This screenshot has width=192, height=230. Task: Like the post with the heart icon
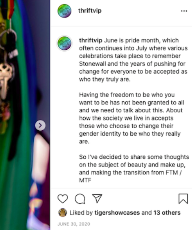pyautogui.click(x=63, y=199)
